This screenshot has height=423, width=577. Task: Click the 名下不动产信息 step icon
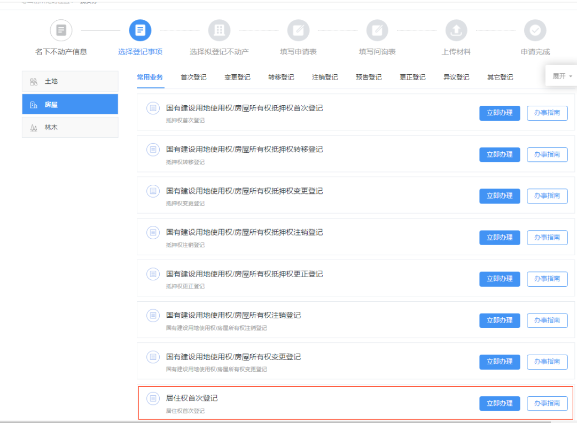(60, 30)
